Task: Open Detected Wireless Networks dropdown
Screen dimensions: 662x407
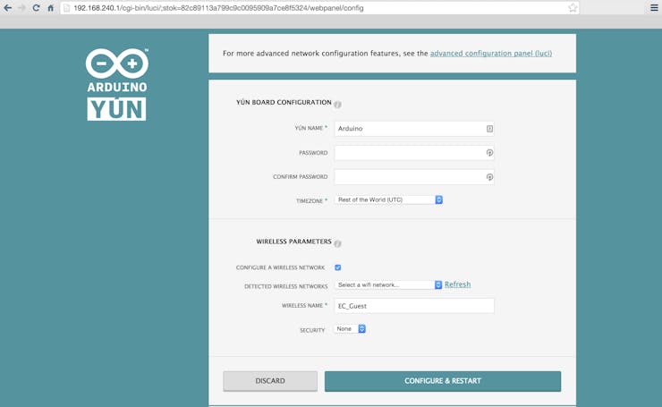Action: pyautogui.click(x=388, y=285)
